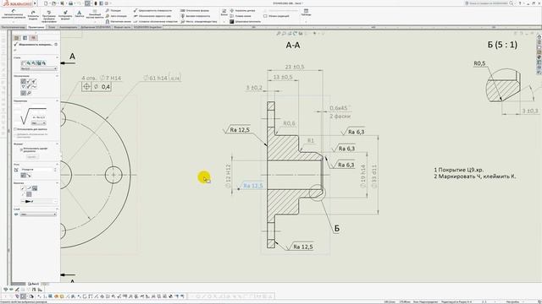This screenshot has height=304, width=542.
Task: Open the style selection dropdown
Action: pos(39,68)
